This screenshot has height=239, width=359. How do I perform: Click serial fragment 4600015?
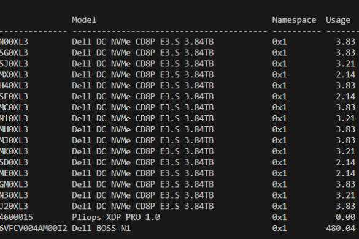(x=17, y=217)
